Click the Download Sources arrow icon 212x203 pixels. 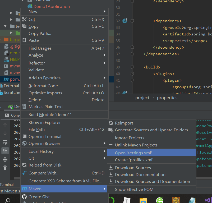coord(111,168)
